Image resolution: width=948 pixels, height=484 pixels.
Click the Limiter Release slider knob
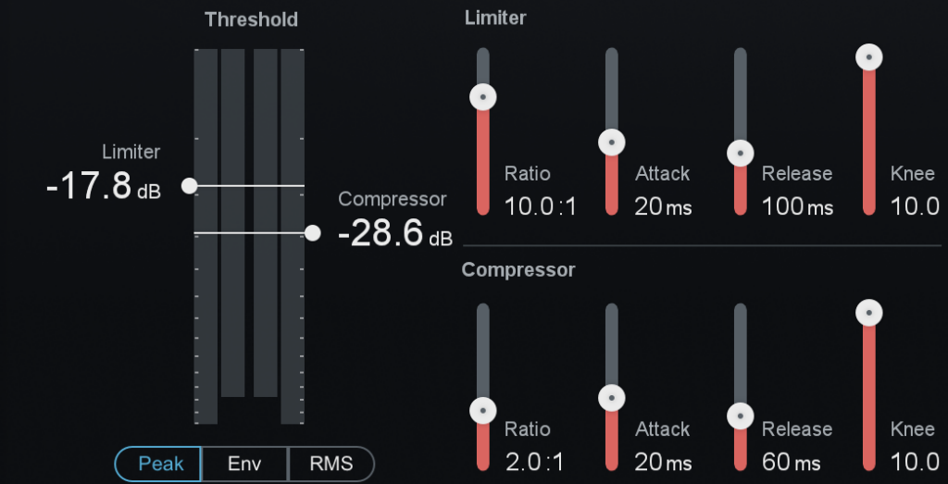[740, 154]
